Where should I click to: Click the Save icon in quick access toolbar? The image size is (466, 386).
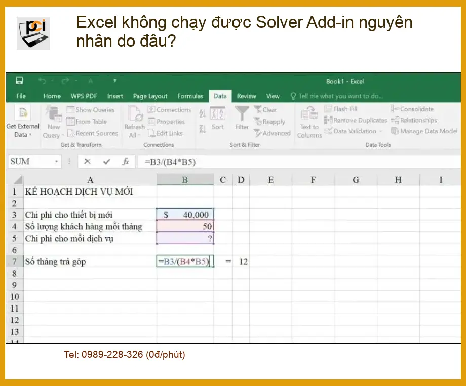tap(19, 81)
